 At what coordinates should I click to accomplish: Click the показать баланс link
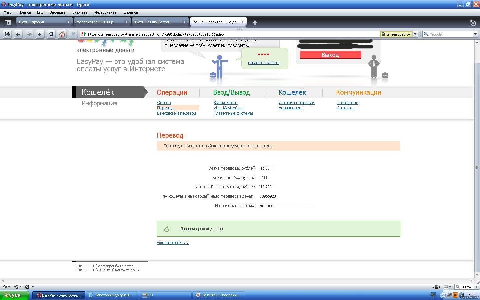coord(263,63)
